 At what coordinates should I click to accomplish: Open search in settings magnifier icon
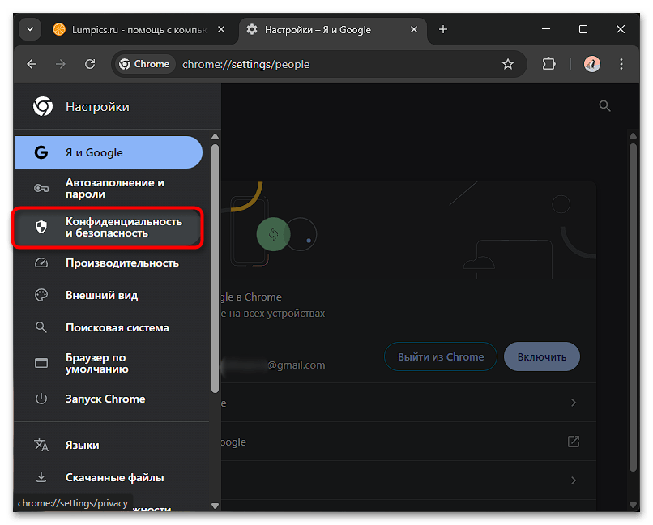point(604,106)
